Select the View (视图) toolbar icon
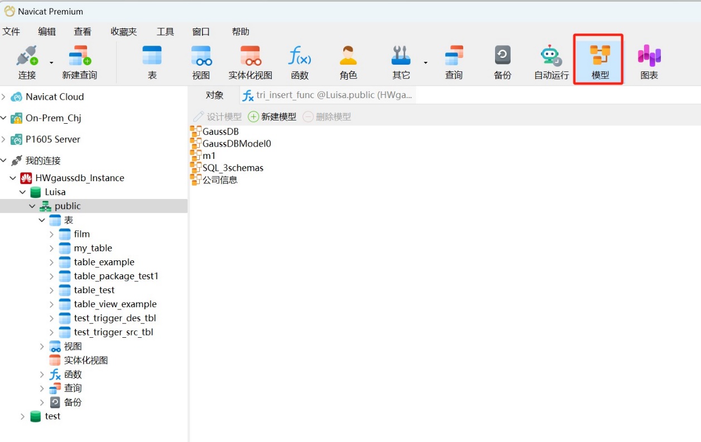Viewport: 701px width, 442px height. (x=201, y=62)
